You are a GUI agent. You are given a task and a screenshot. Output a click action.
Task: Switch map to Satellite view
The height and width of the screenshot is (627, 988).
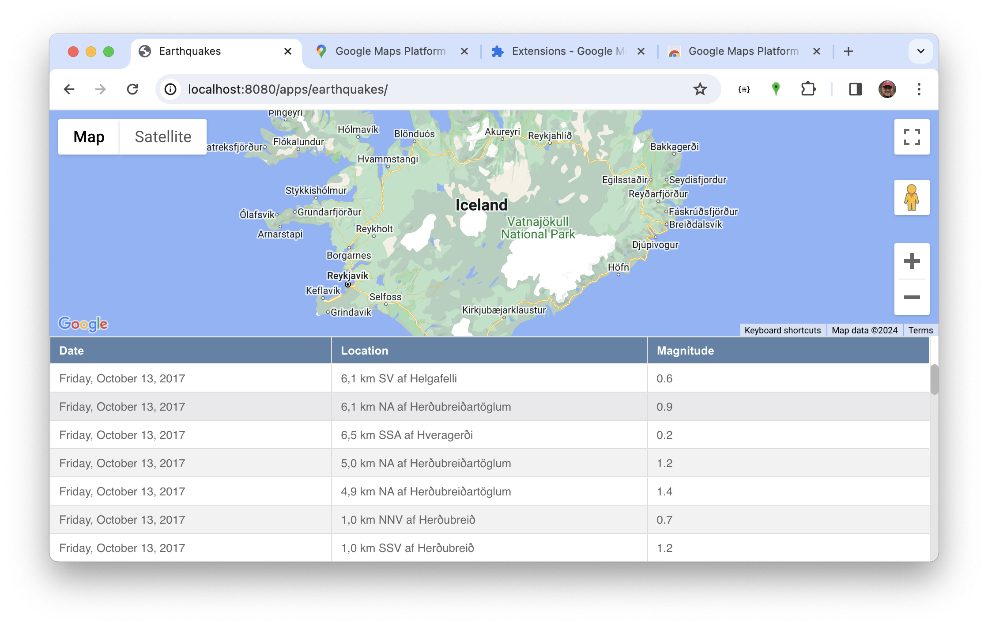coord(163,137)
